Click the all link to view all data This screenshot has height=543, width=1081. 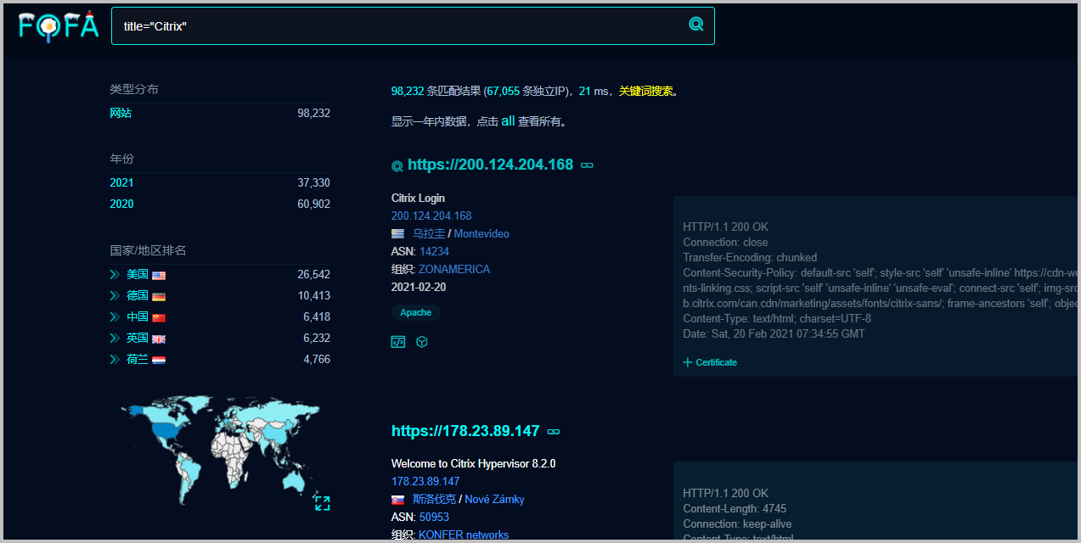pyautogui.click(x=508, y=121)
